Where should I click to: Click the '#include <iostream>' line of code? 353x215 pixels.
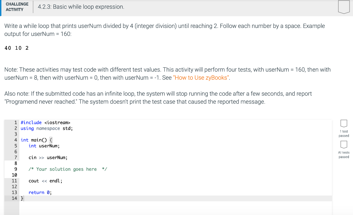[45, 122]
